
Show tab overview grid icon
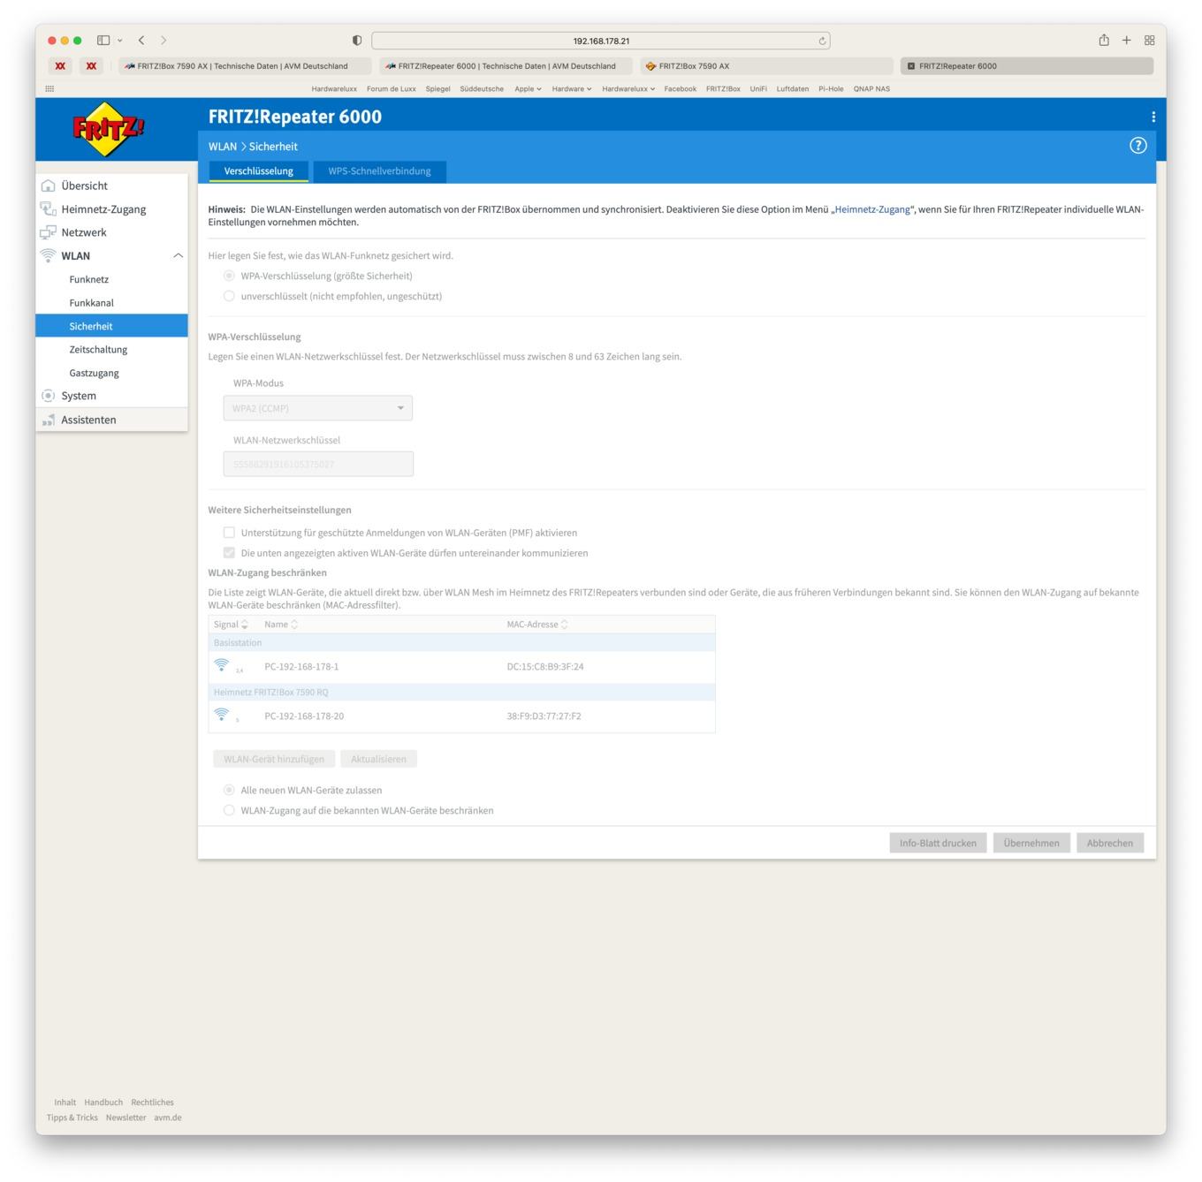click(1150, 40)
